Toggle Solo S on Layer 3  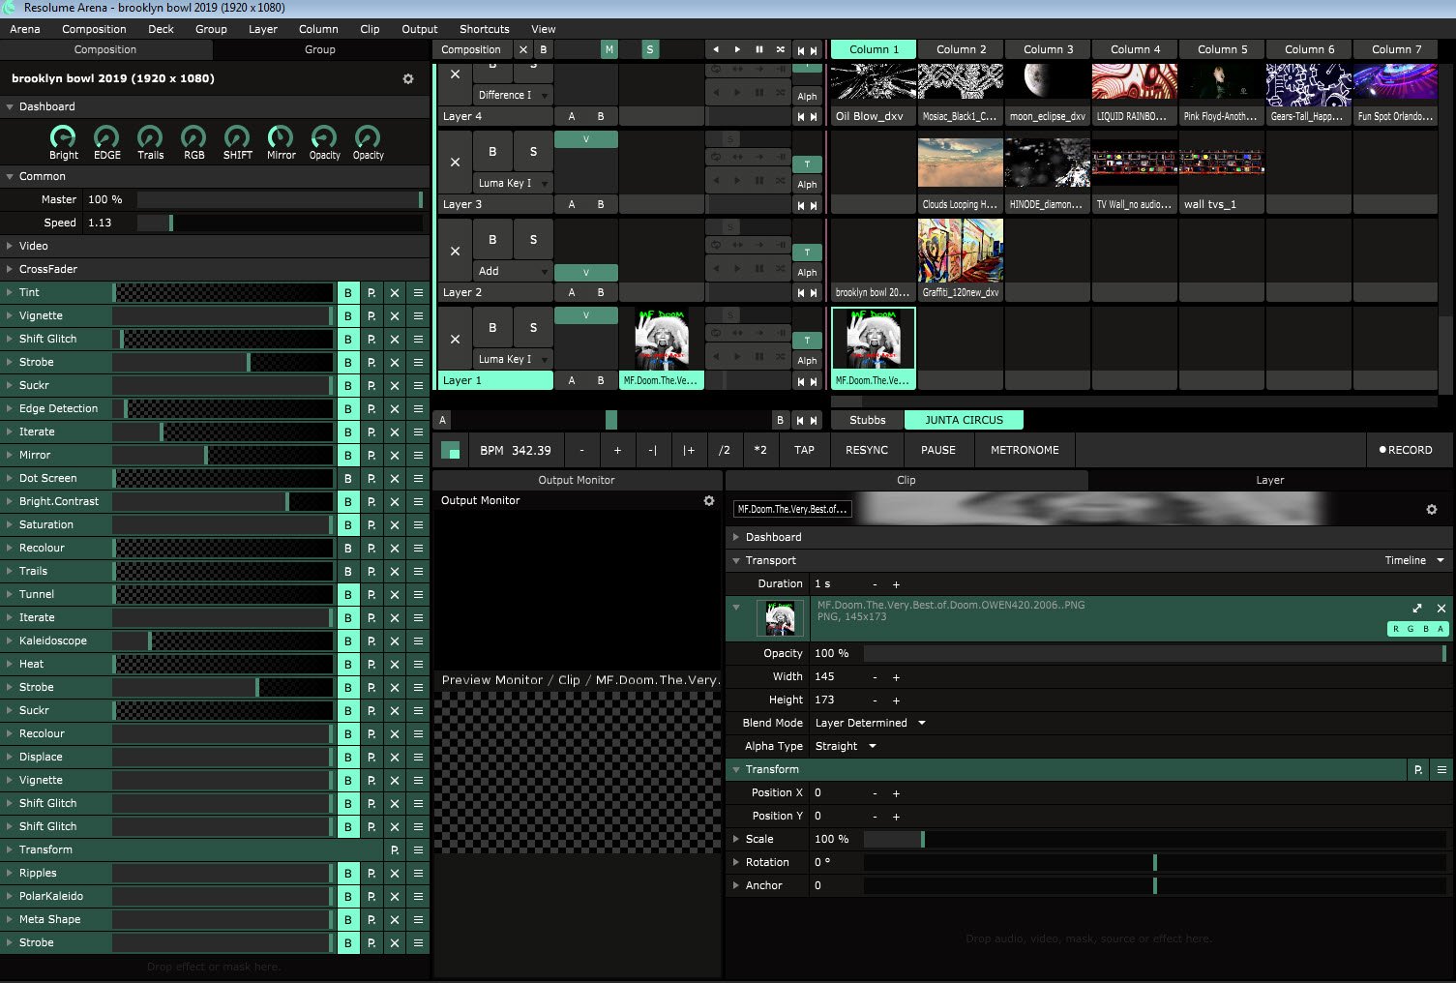(533, 152)
